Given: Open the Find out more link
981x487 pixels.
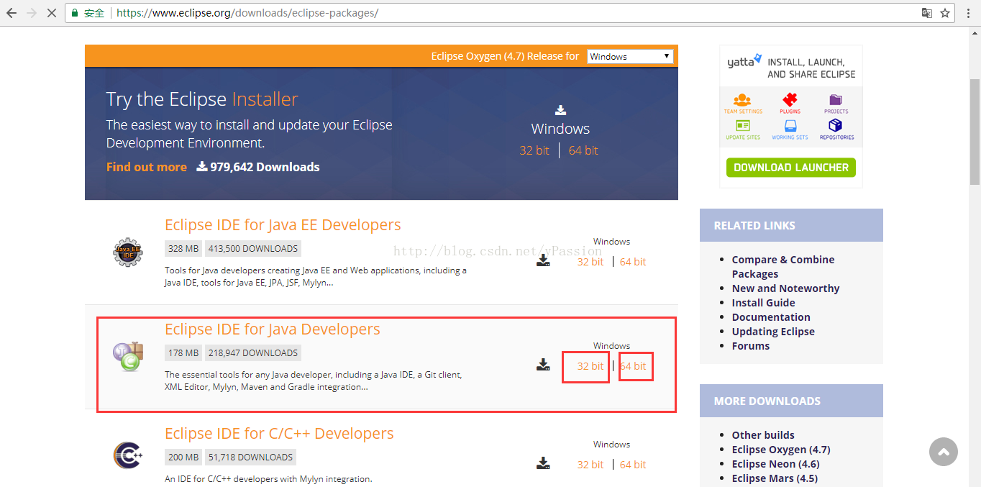Looking at the screenshot, I should (x=147, y=167).
